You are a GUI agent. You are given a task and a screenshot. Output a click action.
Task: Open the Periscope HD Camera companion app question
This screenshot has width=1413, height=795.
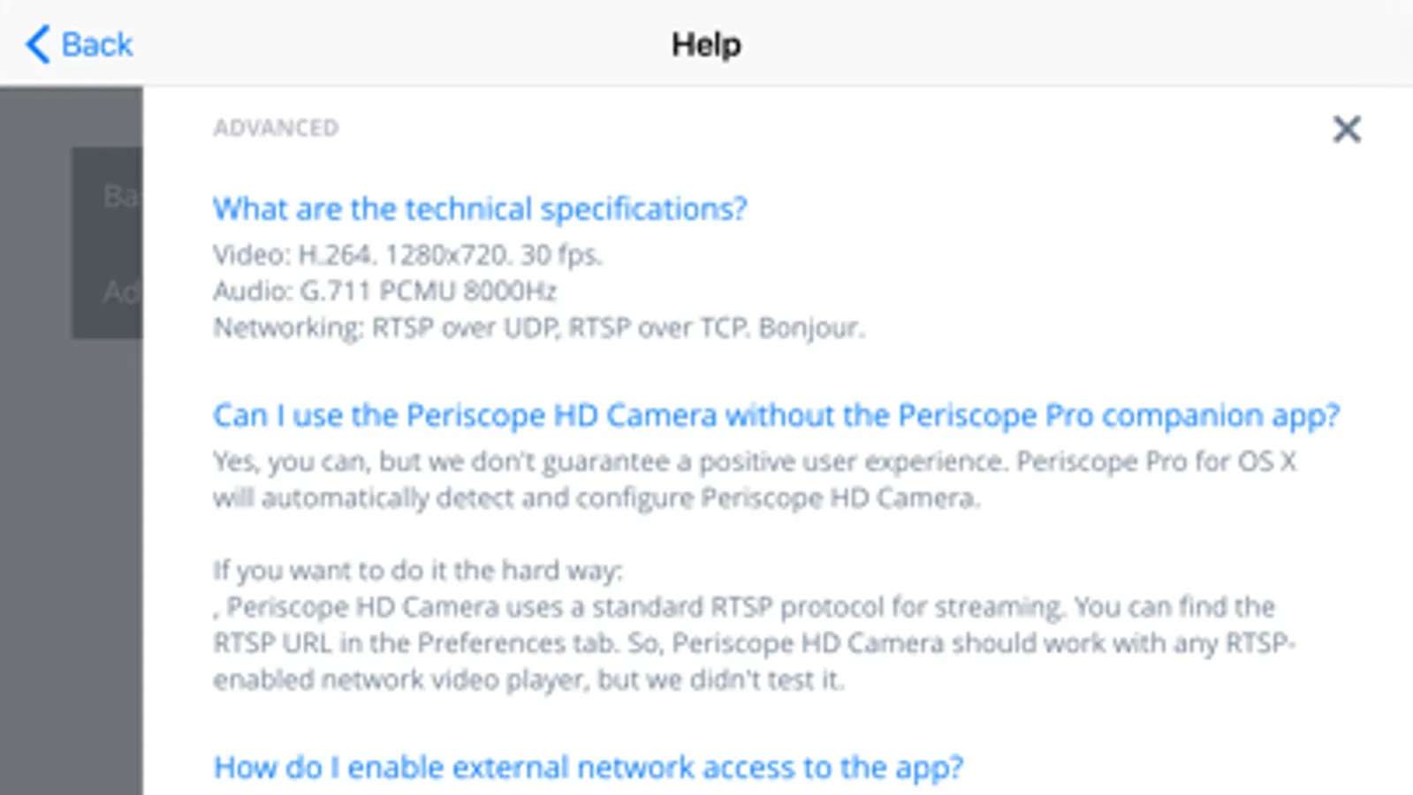pyautogui.click(x=776, y=415)
